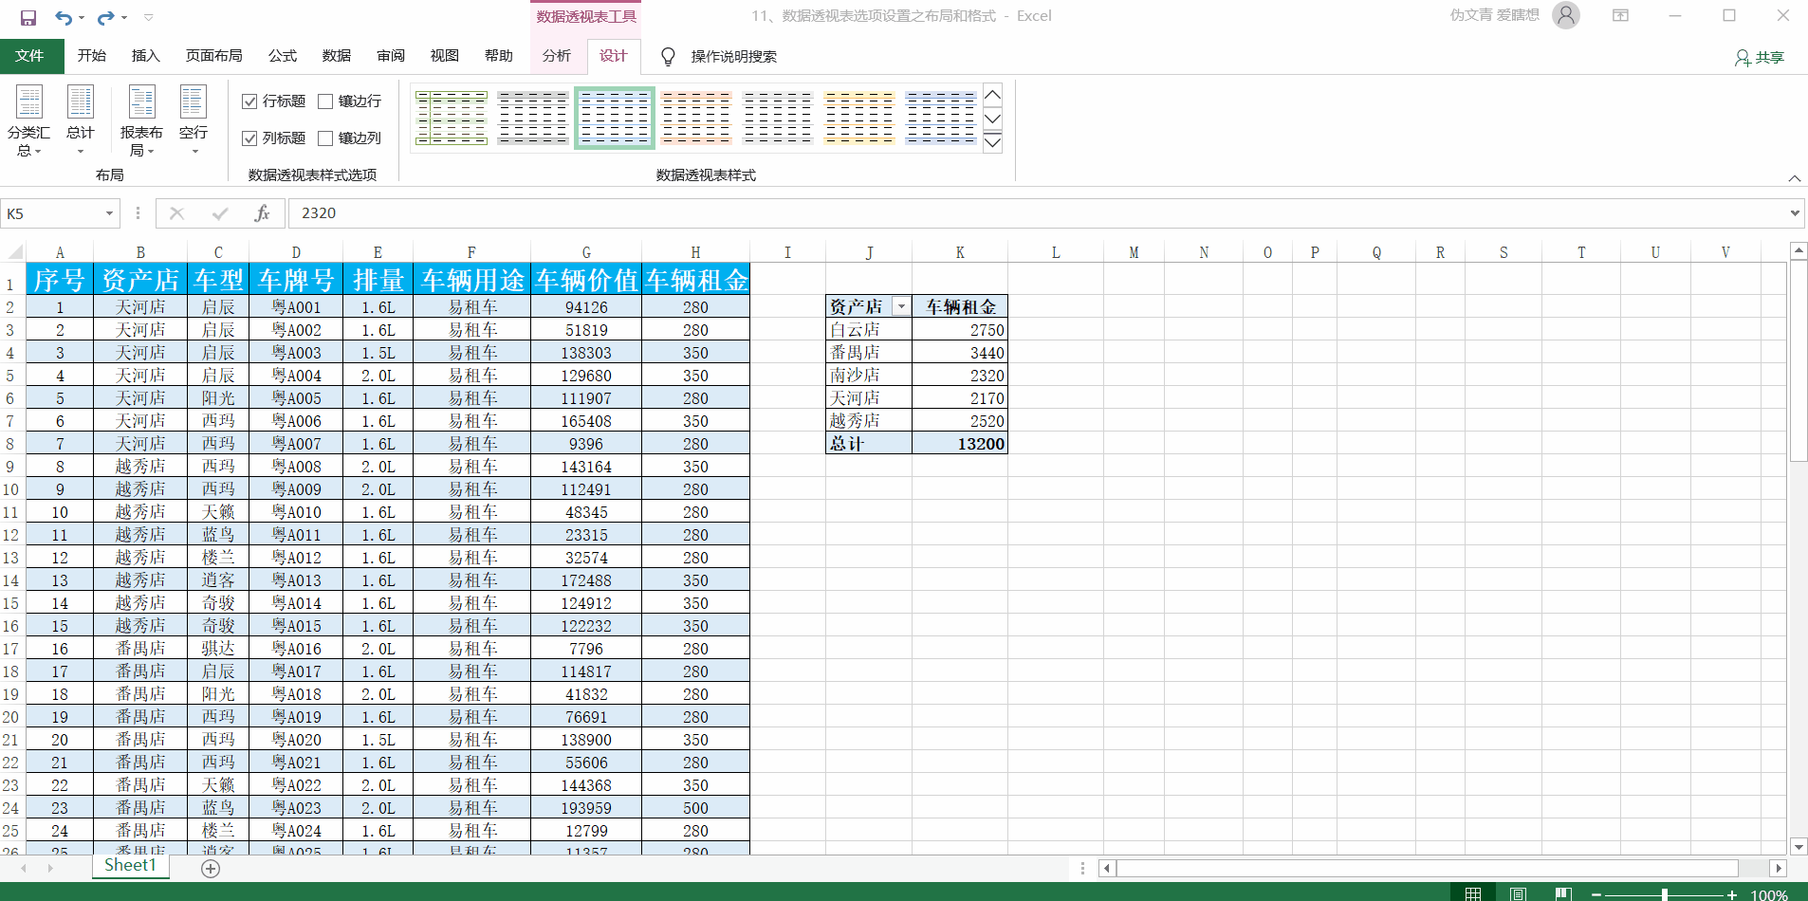The height and width of the screenshot is (901, 1808).
Task: Click the user account avatar icon
Action: [x=1566, y=15]
